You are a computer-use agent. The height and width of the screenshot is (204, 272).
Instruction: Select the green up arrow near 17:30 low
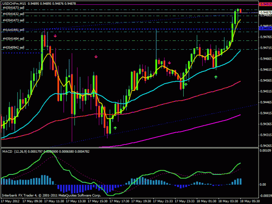click(115, 128)
